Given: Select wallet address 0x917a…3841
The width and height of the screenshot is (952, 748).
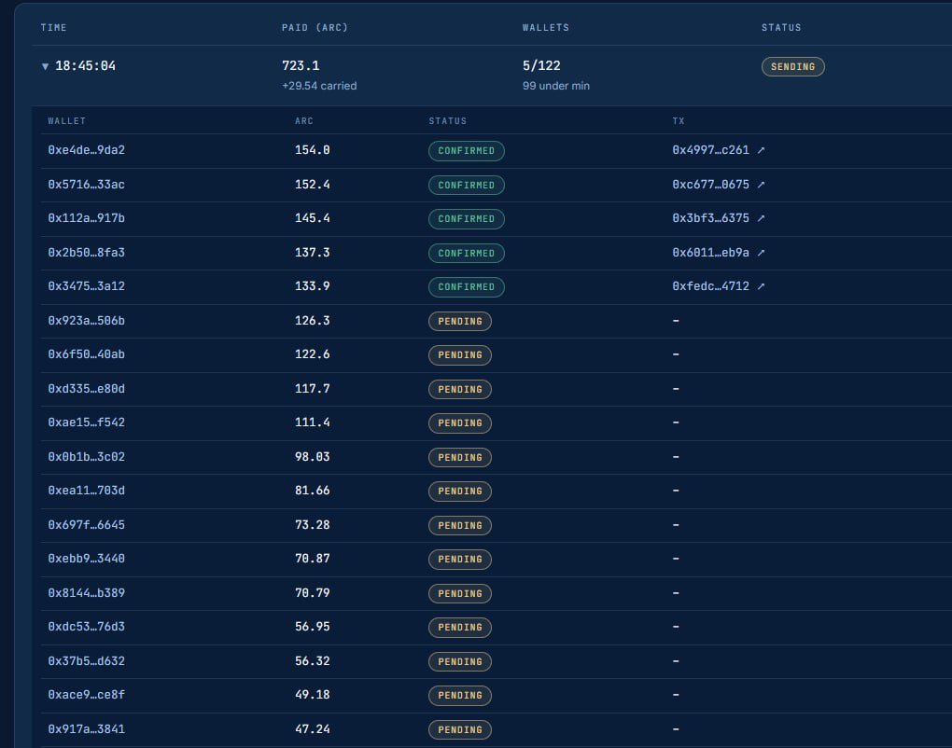Looking at the screenshot, I should click(86, 729).
